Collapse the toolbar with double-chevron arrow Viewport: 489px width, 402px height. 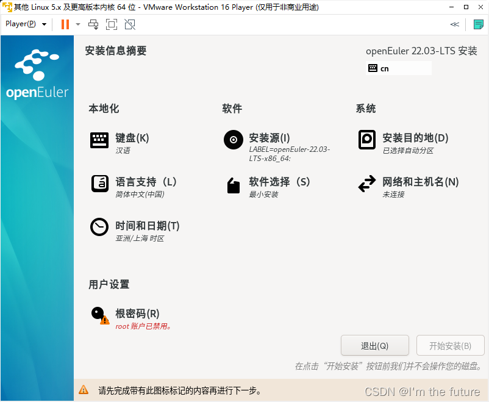click(454, 24)
